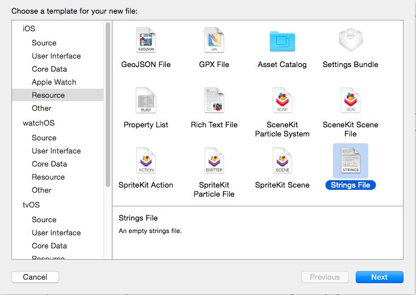
Task: Choose the GPX File template icon
Action: point(214,41)
